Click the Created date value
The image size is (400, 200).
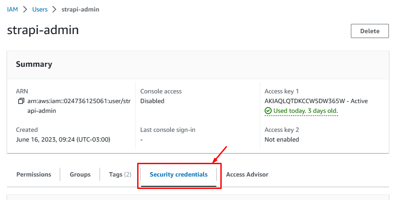(63, 139)
